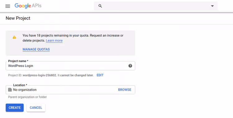Click the Google APIs logo
Viewport: 233px width, 118px height.
point(28,6)
